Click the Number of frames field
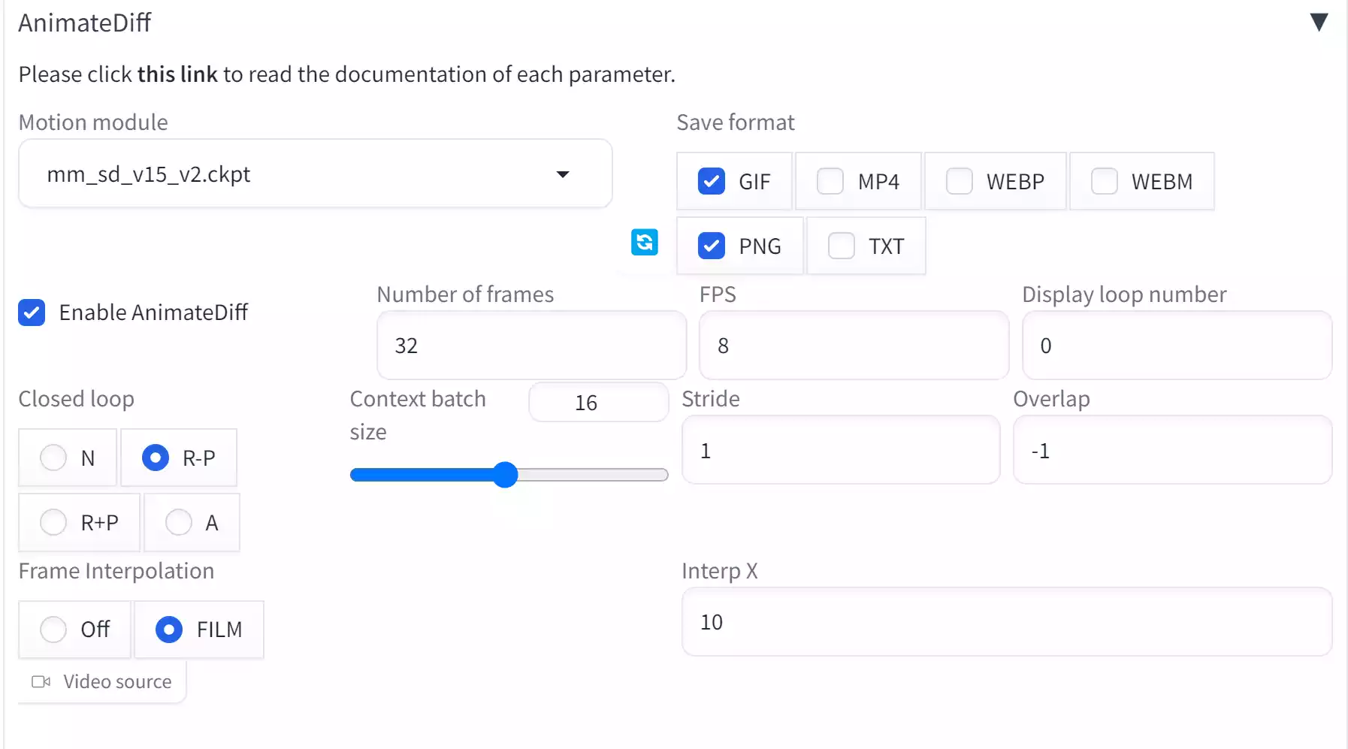Screen dimensions: 1348x749 tap(531, 346)
